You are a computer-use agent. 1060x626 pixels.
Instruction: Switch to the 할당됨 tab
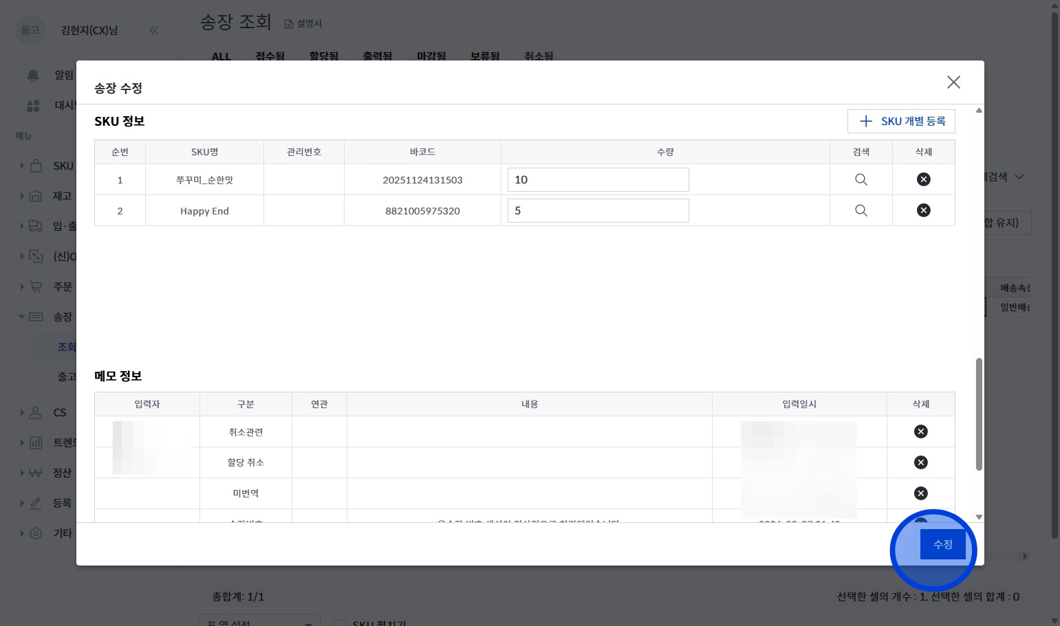324,56
